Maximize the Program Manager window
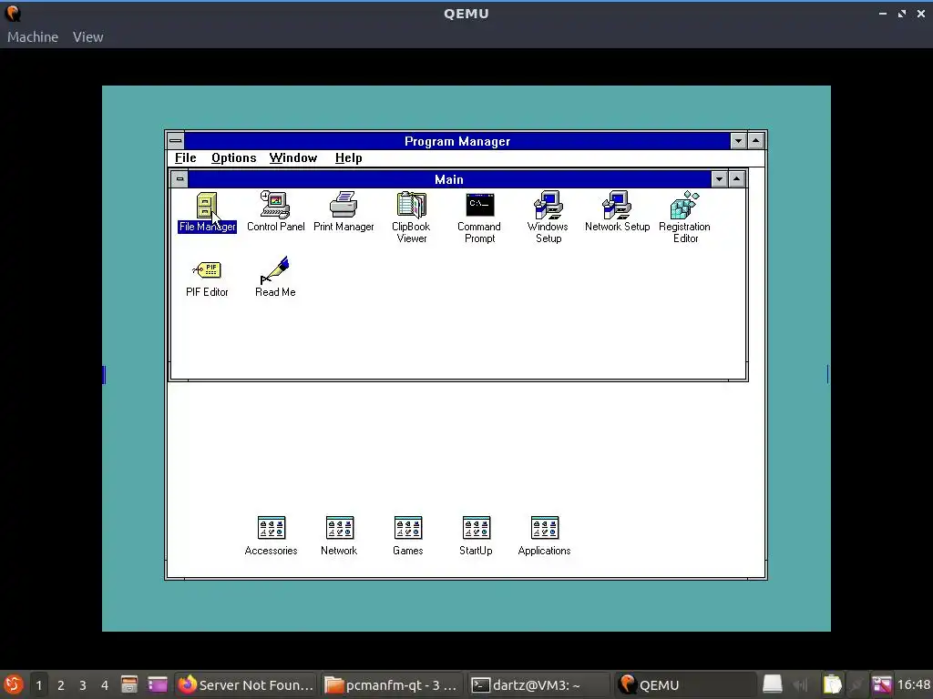933x699 pixels. tap(755, 141)
